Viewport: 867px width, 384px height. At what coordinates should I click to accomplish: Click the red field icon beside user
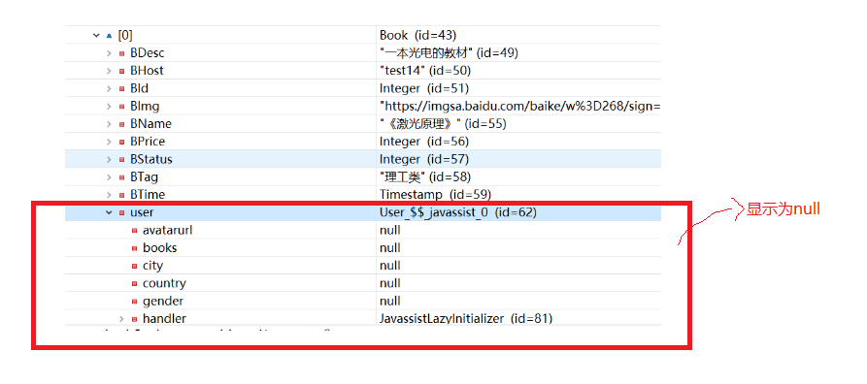(121, 212)
